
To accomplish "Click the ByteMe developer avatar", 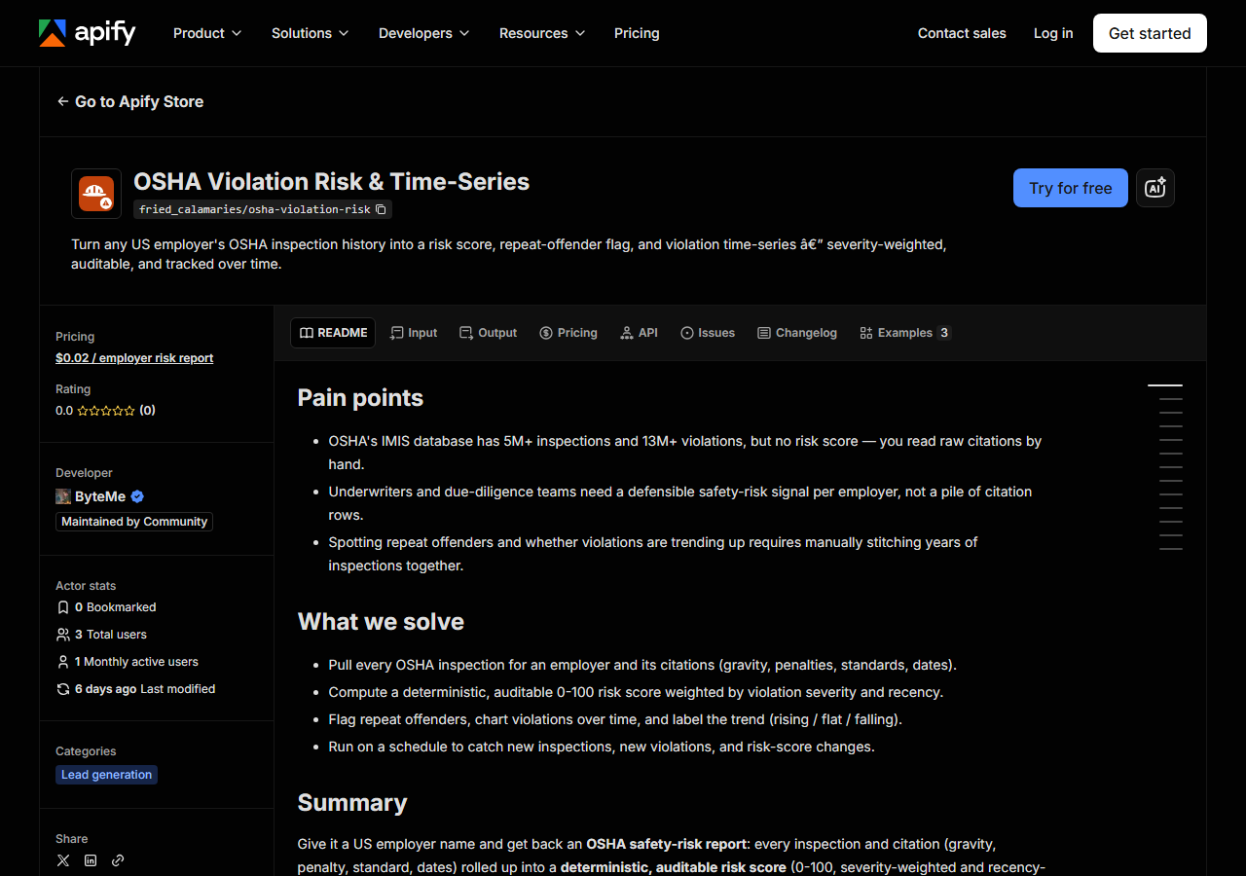I will click(x=63, y=496).
